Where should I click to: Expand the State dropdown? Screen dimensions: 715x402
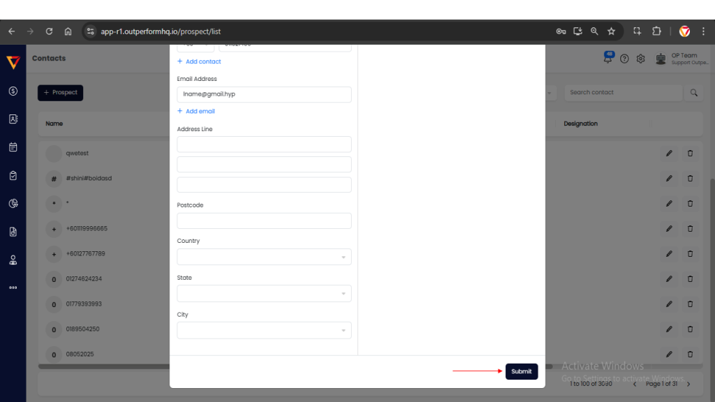pos(264,294)
